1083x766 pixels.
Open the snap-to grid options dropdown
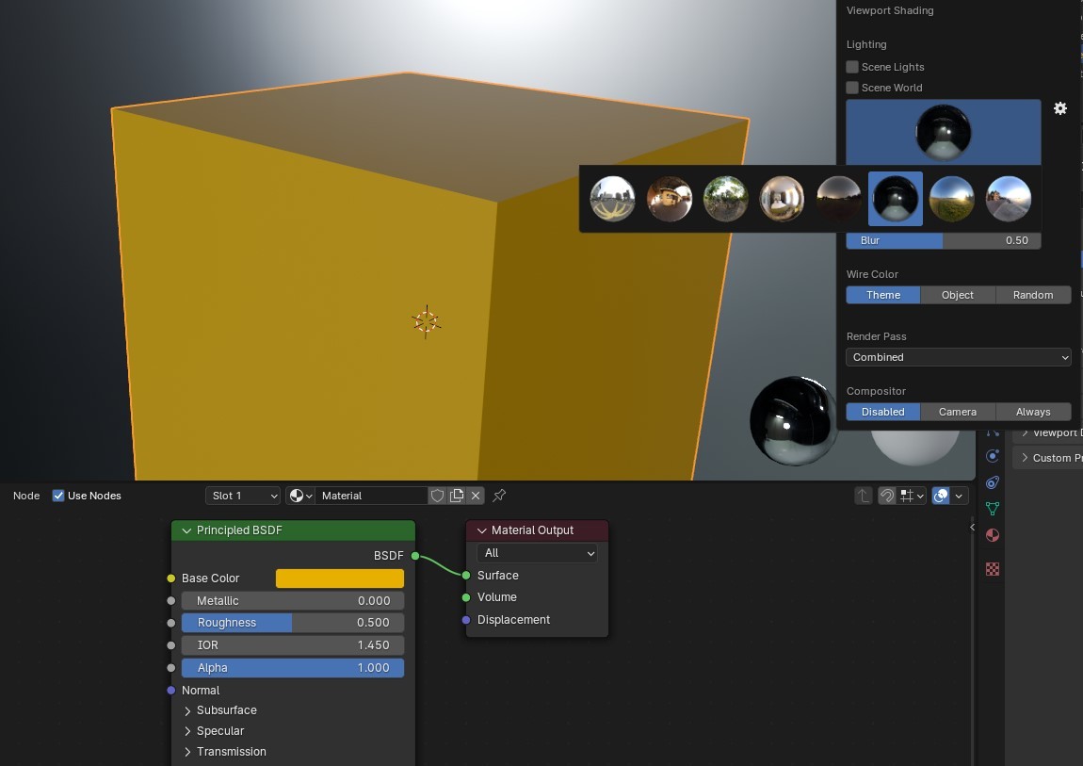point(912,496)
